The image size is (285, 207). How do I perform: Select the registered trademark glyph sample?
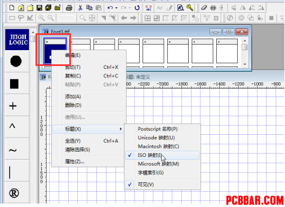click(14, 193)
